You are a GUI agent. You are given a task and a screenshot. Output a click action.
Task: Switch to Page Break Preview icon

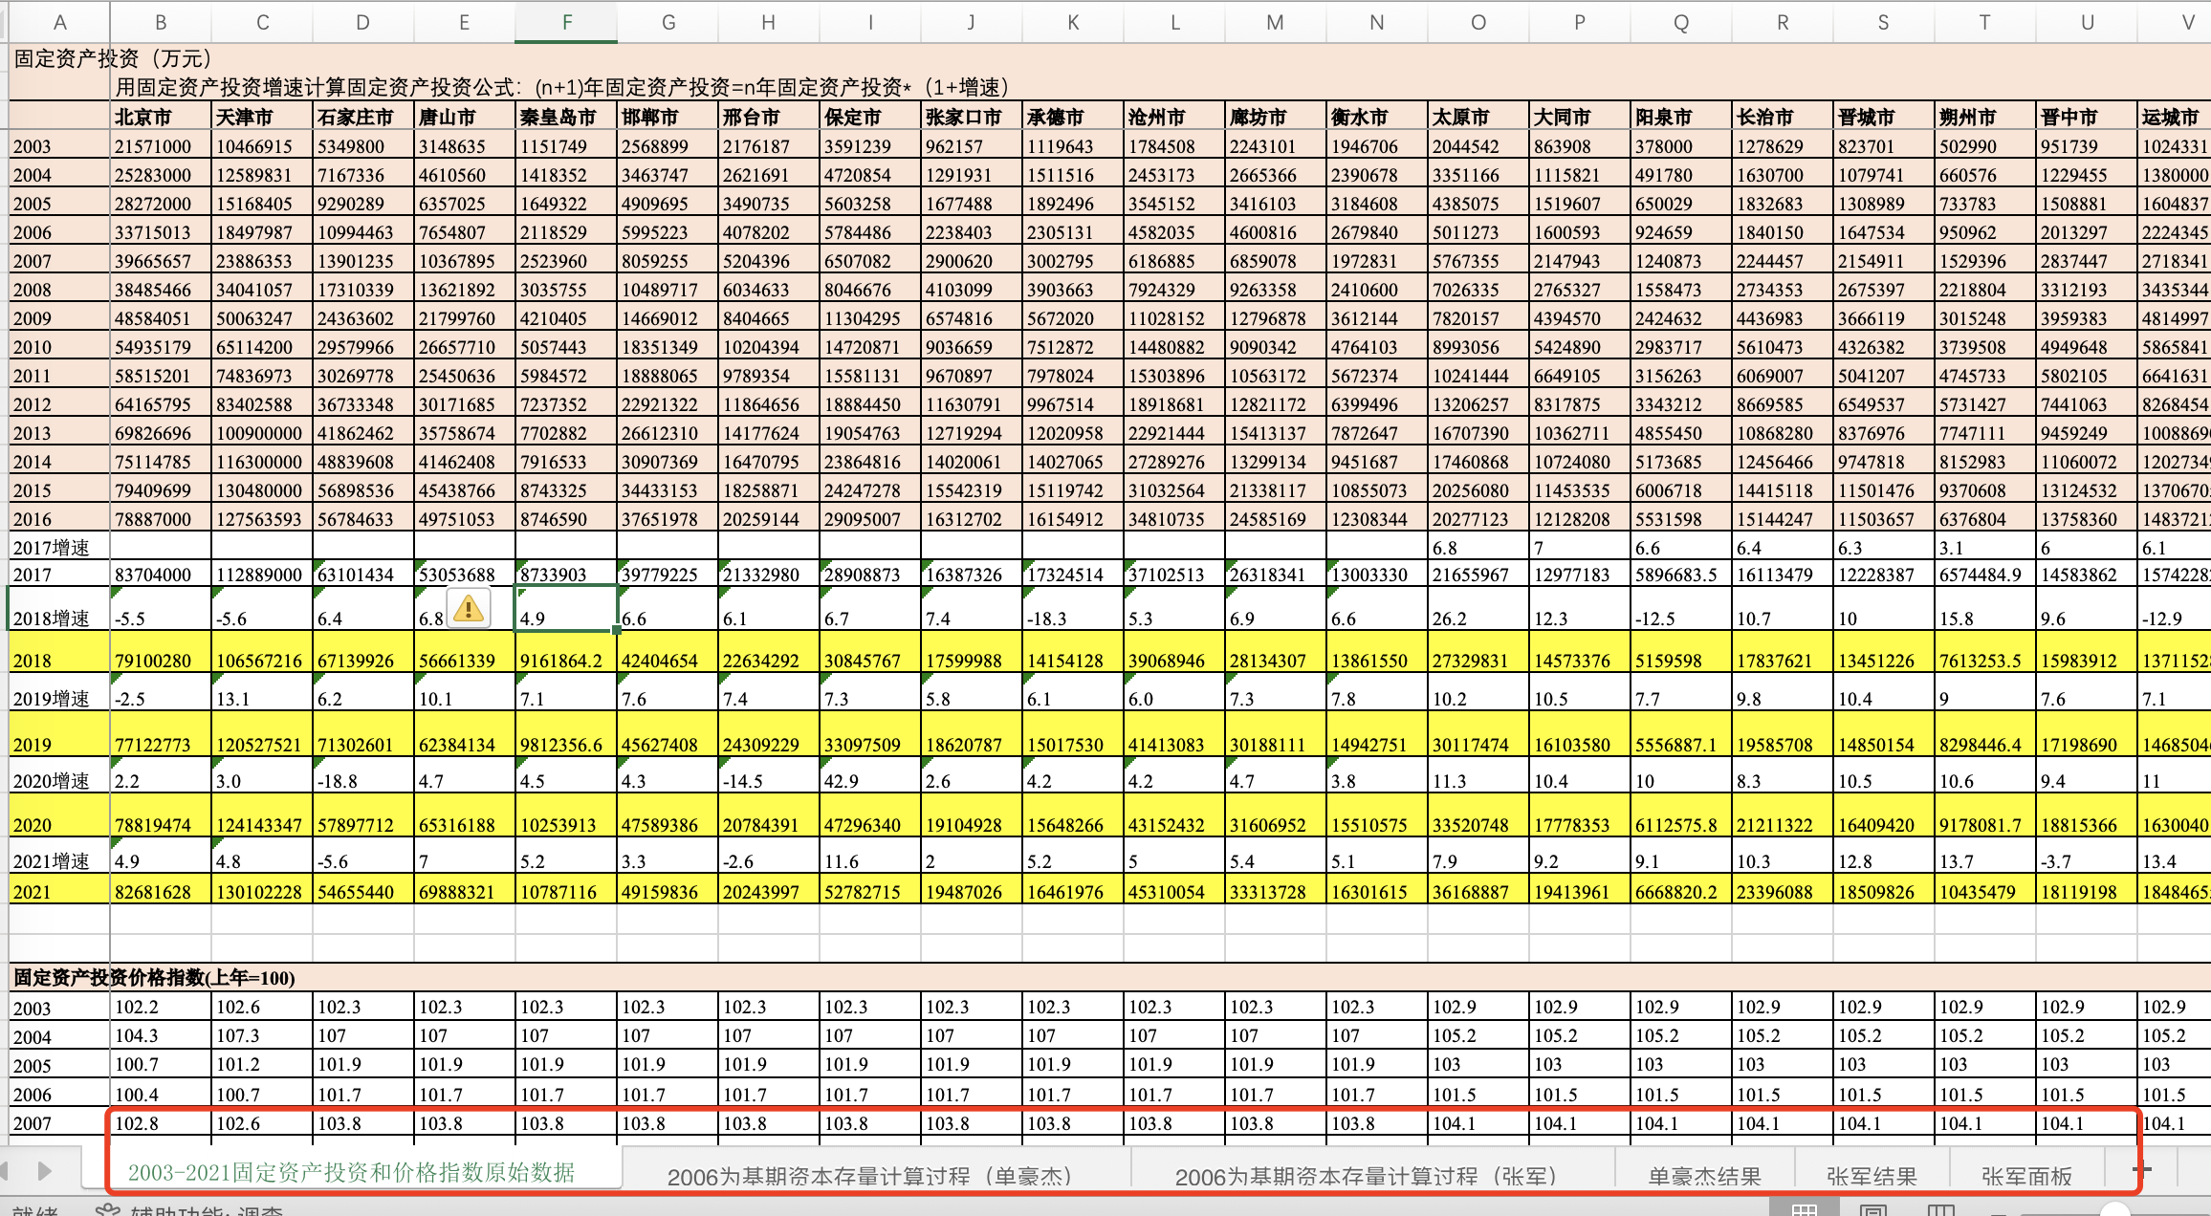click(1940, 1210)
